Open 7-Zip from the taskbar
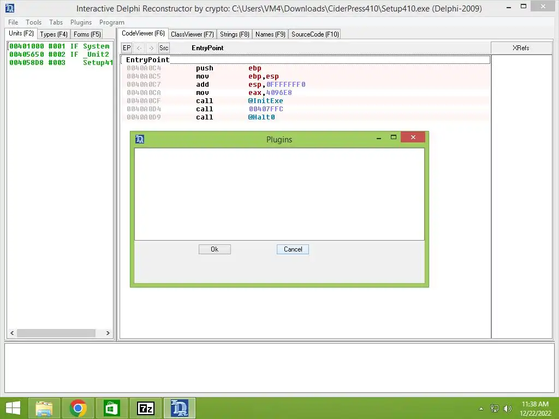The width and height of the screenshot is (559, 419). (145, 408)
